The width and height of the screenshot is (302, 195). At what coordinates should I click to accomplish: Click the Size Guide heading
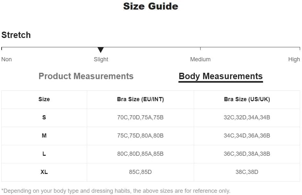coord(151,6)
